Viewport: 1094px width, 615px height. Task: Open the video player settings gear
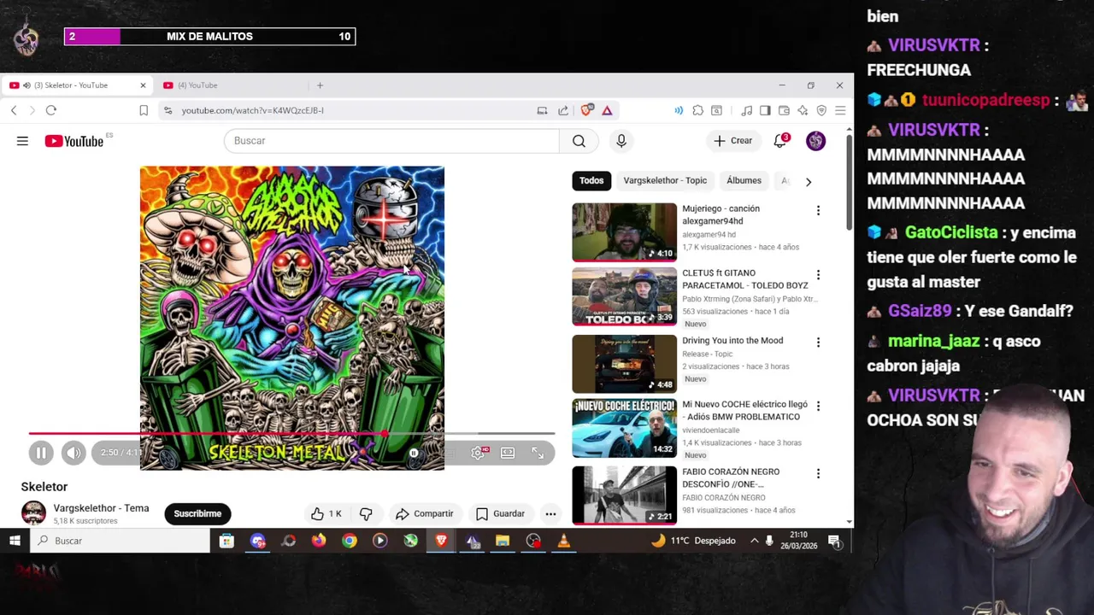[x=479, y=453]
